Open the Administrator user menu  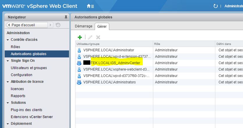(x=234, y=6)
